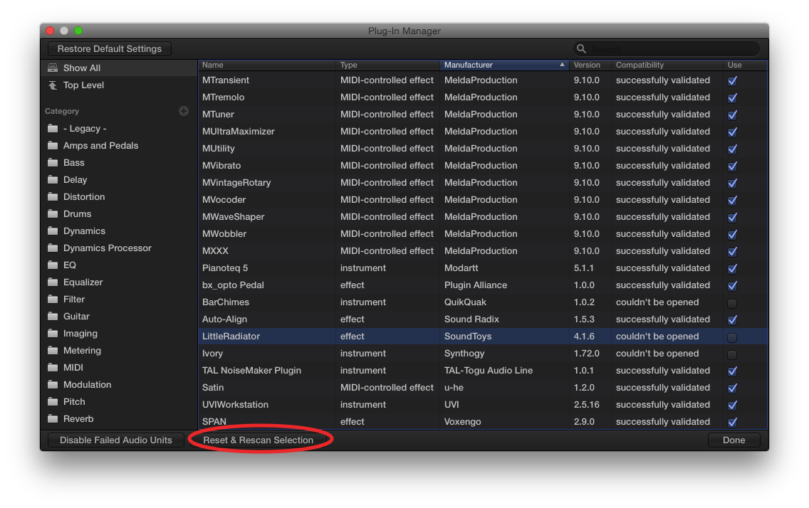809x508 pixels.
Task: Click the Legacy folder icon
Action: (53, 128)
